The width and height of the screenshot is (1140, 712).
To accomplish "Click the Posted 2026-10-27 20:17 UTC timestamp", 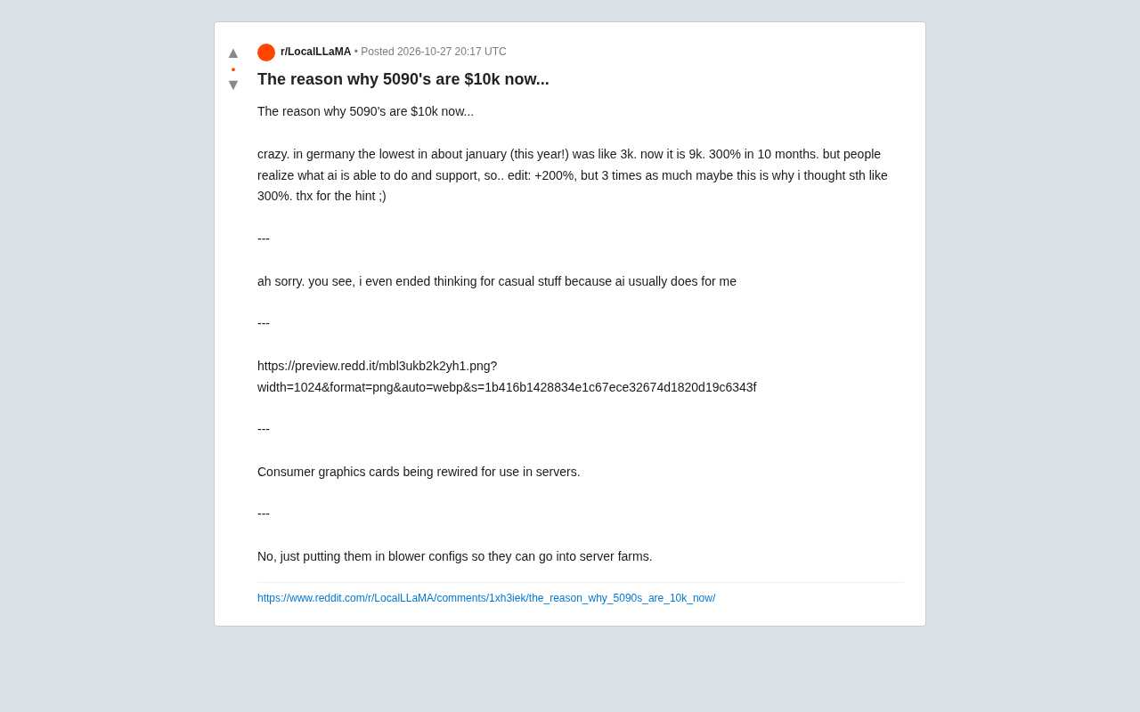I will point(434,52).
